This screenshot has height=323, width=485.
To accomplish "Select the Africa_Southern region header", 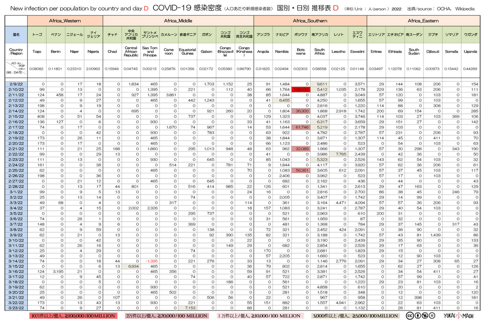I will coord(310,21).
